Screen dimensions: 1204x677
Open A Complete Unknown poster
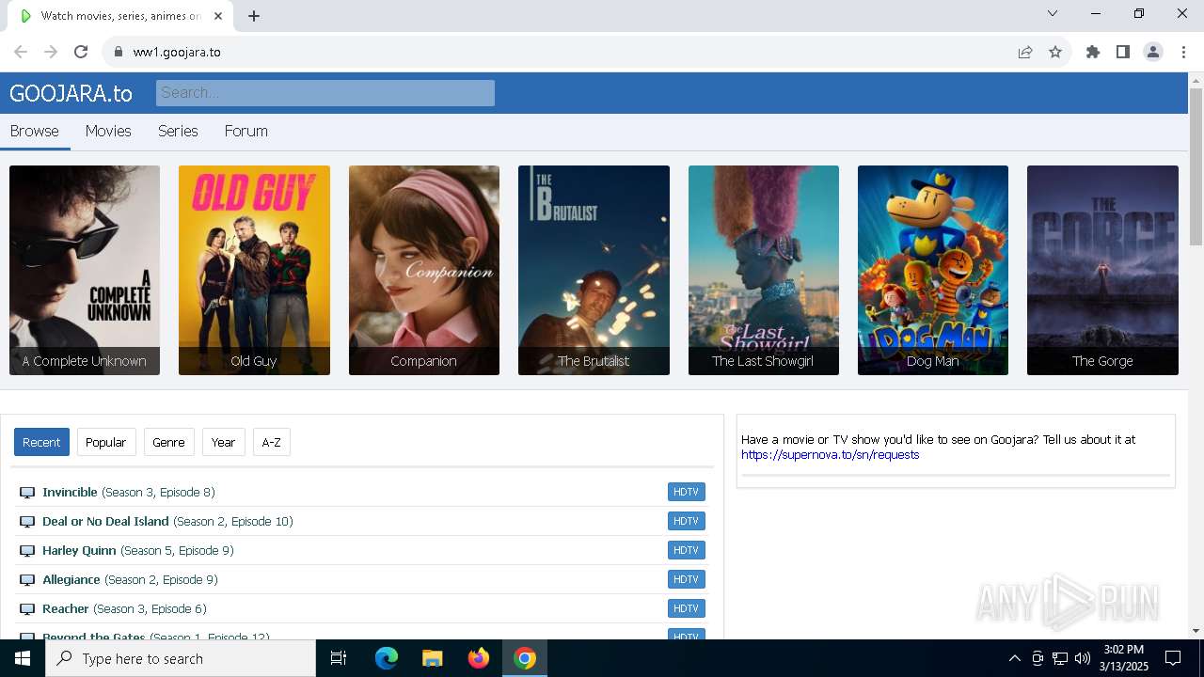[85, 270]
